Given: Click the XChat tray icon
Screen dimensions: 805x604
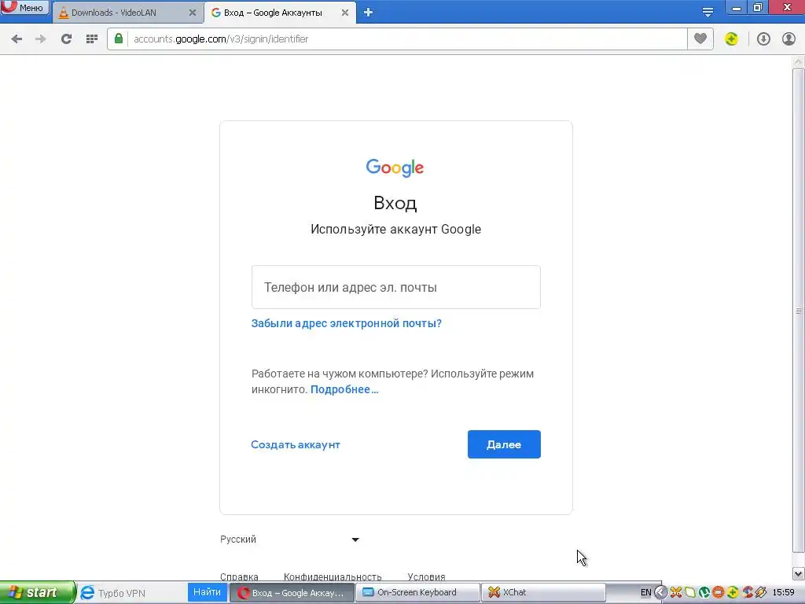Looking at the screenshot, I should coord(676,593).
